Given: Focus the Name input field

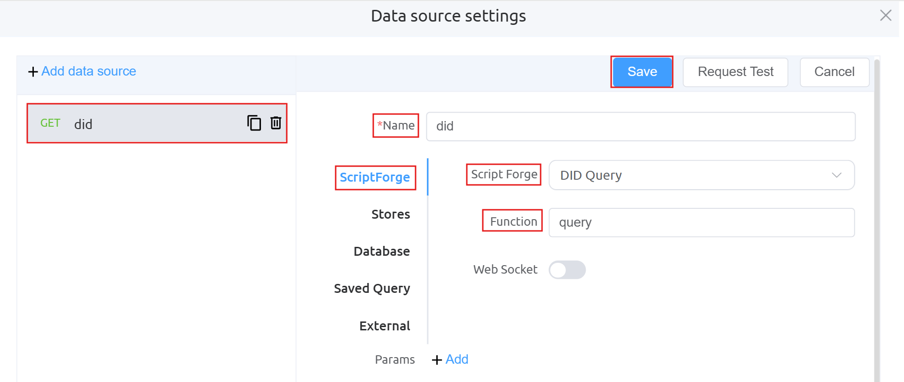Looking at the screenshot, I should [x=640, y=126].
